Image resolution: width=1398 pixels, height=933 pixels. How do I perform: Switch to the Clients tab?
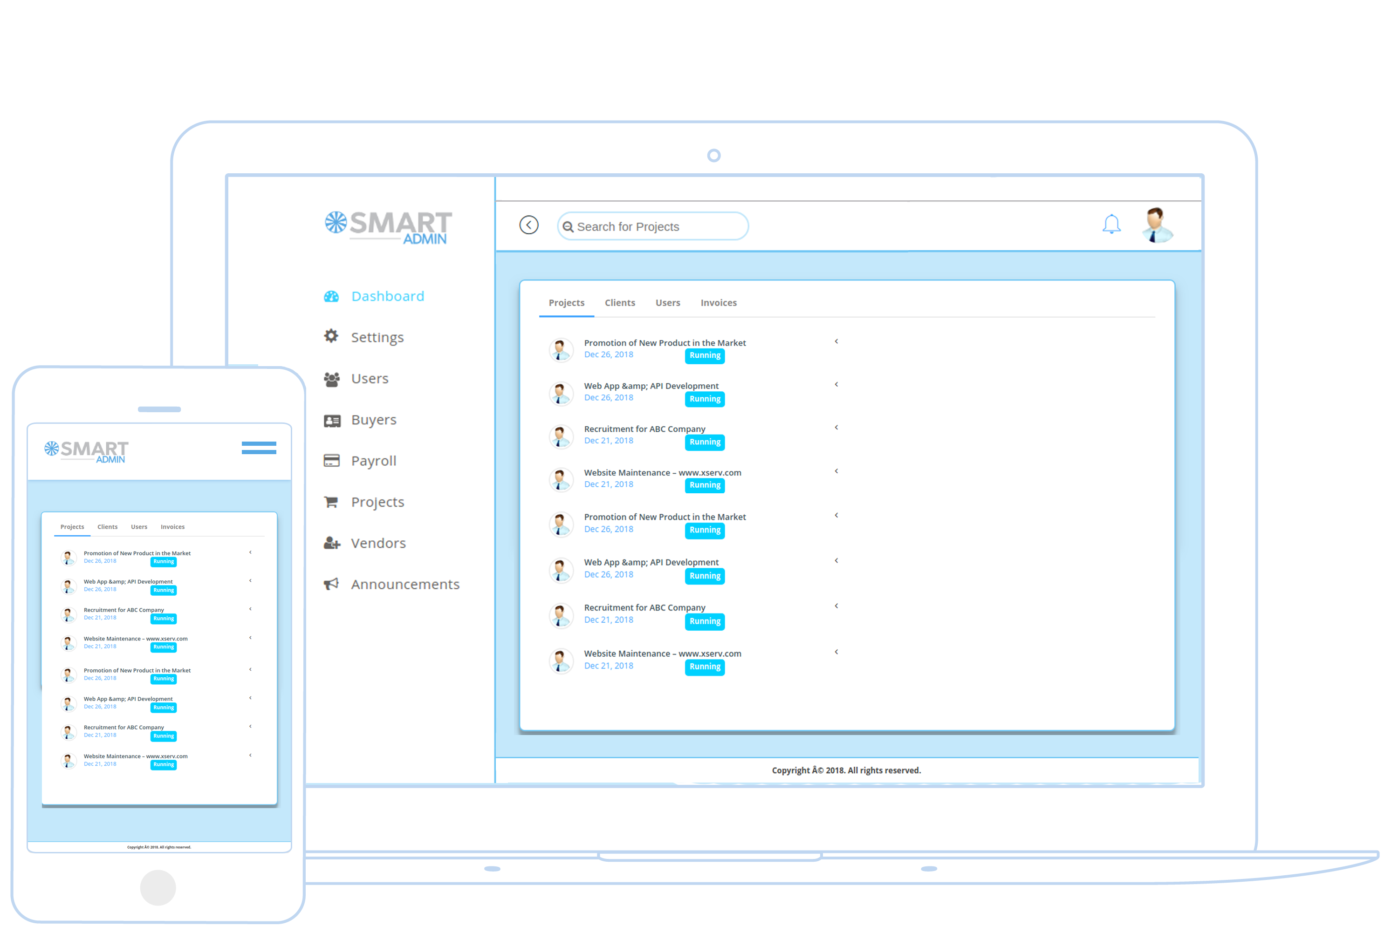(x=620, y=302)
